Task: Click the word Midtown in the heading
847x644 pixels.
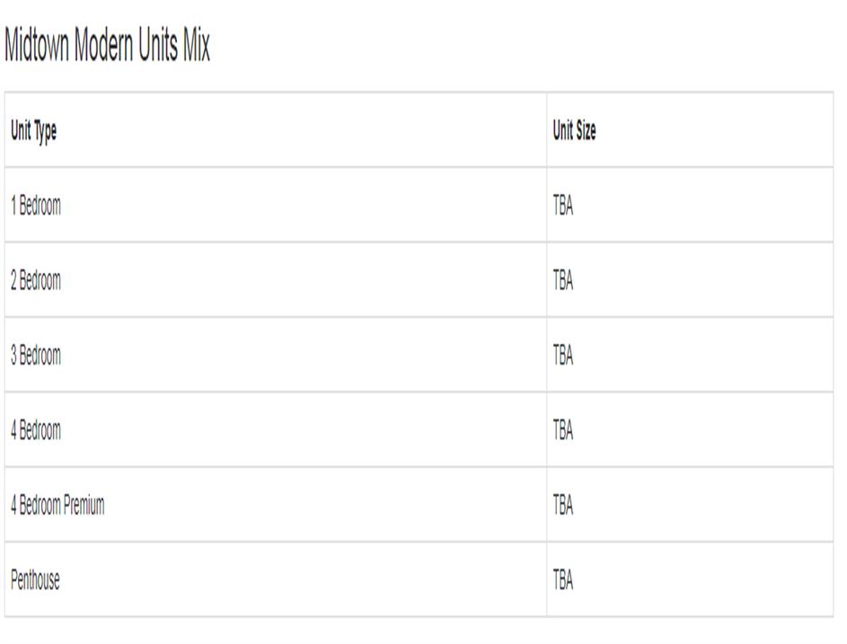Action: [38, 47]
